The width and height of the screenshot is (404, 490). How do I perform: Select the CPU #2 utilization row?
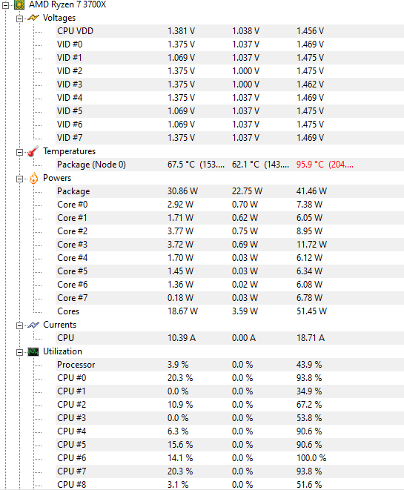click(x=229, y=405)
